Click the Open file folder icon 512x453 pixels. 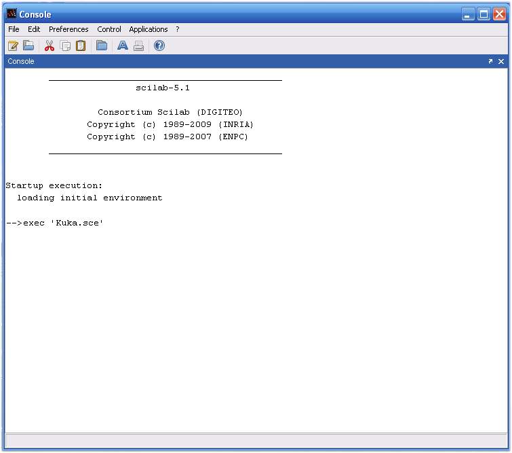point(28,46)
